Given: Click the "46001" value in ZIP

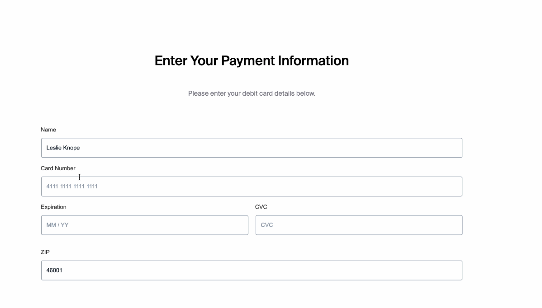Looking at the screenshot, I should click(x=54, y=271).
